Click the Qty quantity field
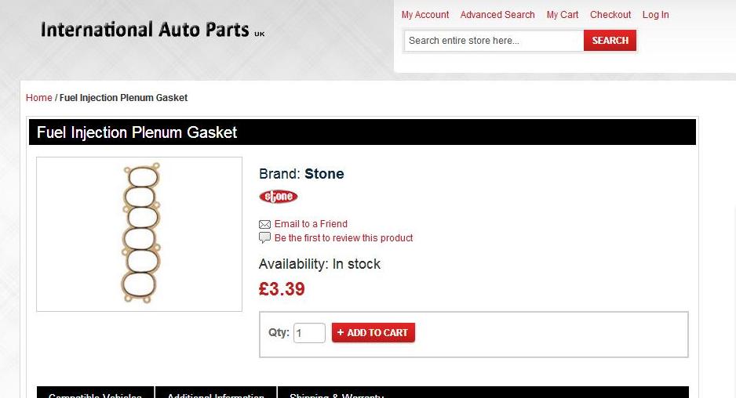736x398 pixels. click(x=309, y=333)
